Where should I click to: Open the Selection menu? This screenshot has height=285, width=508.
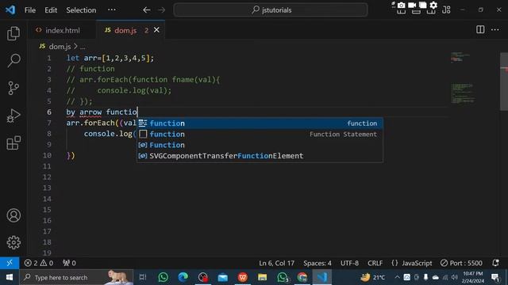pos(81,10)
